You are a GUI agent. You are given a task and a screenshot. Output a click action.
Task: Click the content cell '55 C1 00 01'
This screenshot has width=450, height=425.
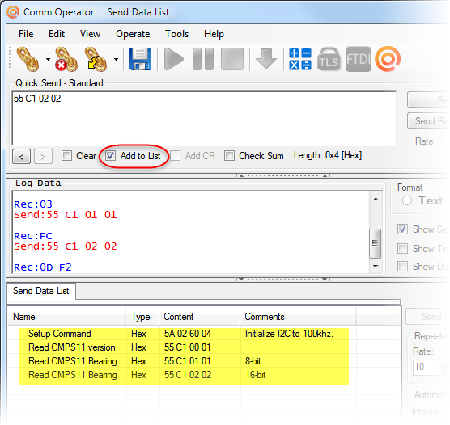pos(188,347)
